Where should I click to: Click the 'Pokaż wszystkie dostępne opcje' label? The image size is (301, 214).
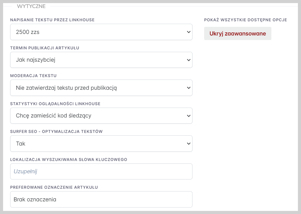tap(245, 20)
